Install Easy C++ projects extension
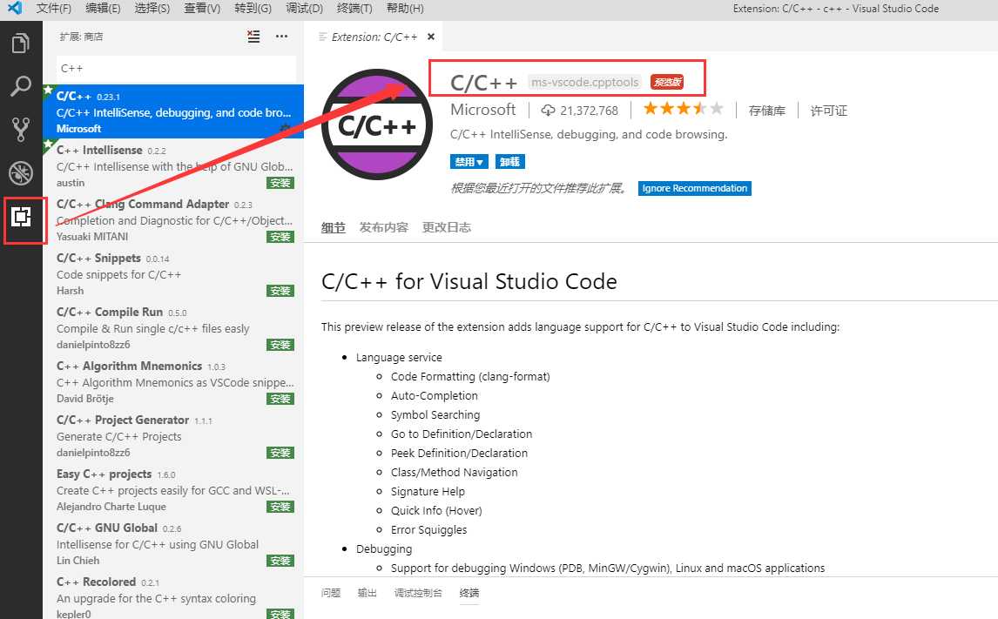The height and width of the screenshot is (619, 998). [280, 507]
